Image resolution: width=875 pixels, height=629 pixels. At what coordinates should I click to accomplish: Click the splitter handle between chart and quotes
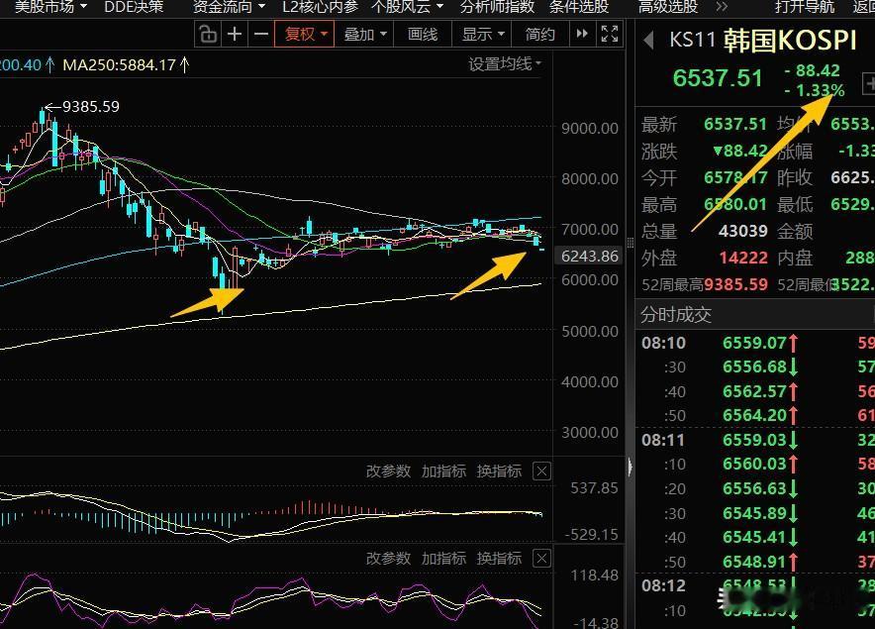[x=631, y=243]
